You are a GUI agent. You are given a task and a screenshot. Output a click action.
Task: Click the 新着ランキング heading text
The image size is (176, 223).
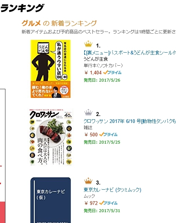74,23
